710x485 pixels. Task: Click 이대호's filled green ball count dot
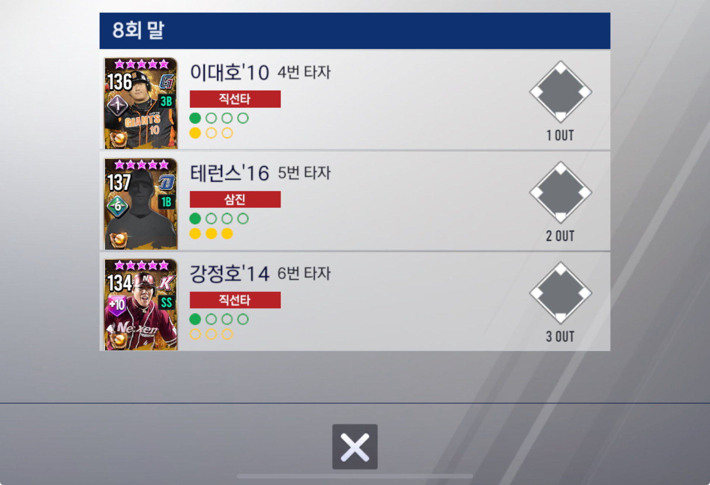[x=195, y=118]
